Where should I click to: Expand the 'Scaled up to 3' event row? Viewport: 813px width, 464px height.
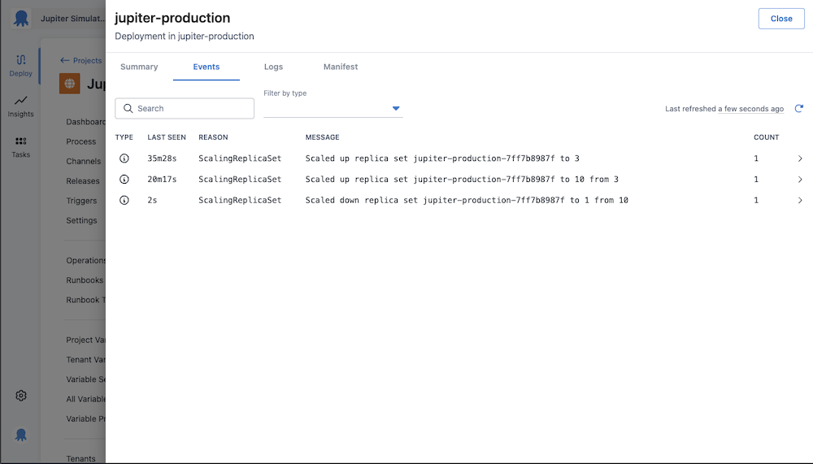pyautogui.click(x=800, y=158)
